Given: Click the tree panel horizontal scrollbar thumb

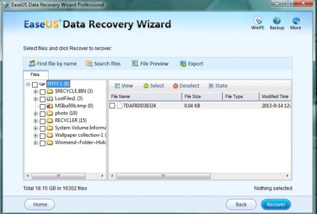Looking at the screenshot, I should tap(59, 176).
